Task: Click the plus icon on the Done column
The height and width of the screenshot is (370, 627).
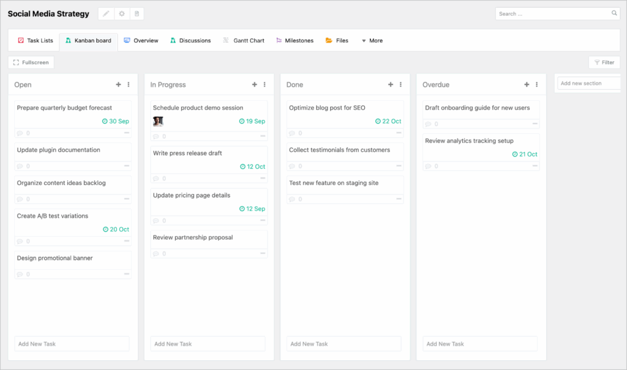Action: point(391,84)
